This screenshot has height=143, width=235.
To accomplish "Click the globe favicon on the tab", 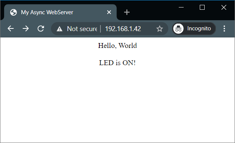I will [13, 12].
